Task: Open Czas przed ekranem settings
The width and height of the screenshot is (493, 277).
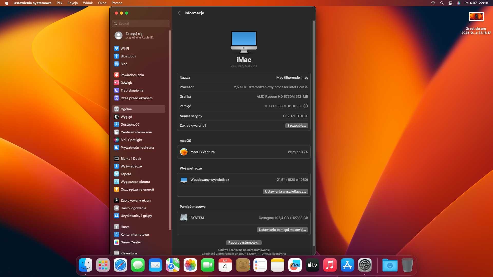Action: click(x=139, y=98)
